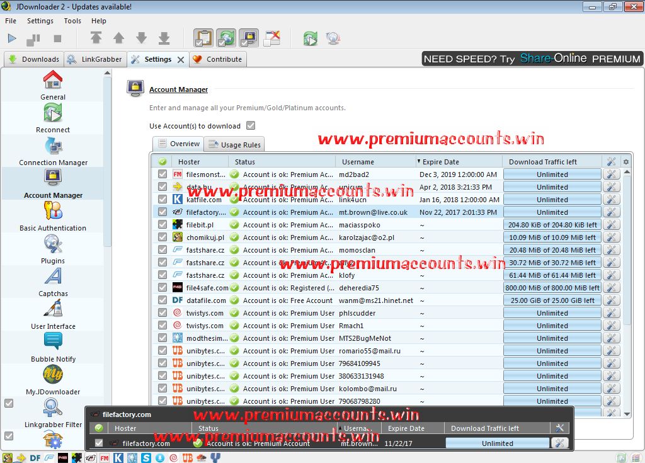The height and width of the screenshot is (463, 645).
Task: Switch to the Downloads tab
Action: (x=34, y=59)
